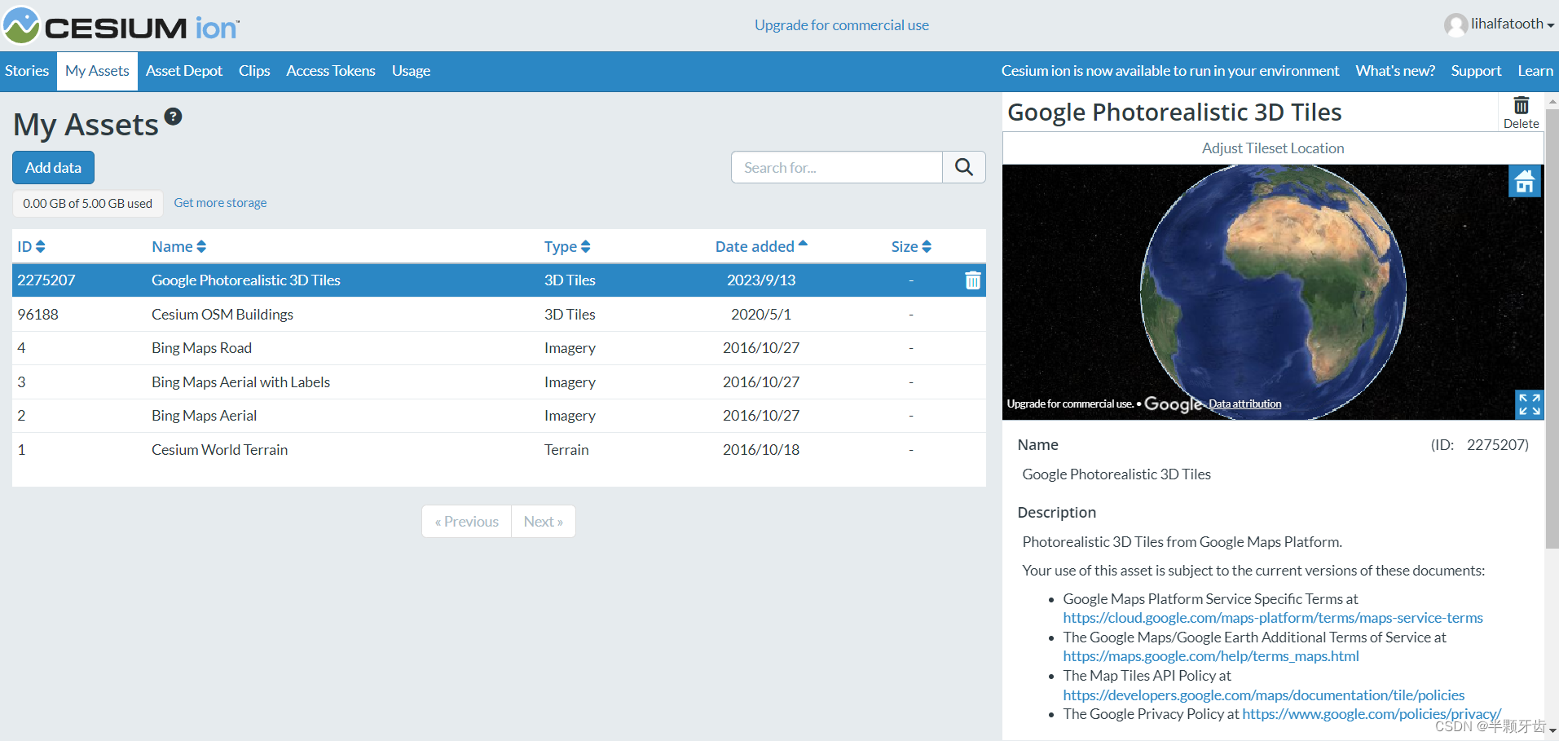This screenshot has width=1559, height=741.
Task: Open the lihalfatooth account dropdown
Action: [x=1513, y=24]
